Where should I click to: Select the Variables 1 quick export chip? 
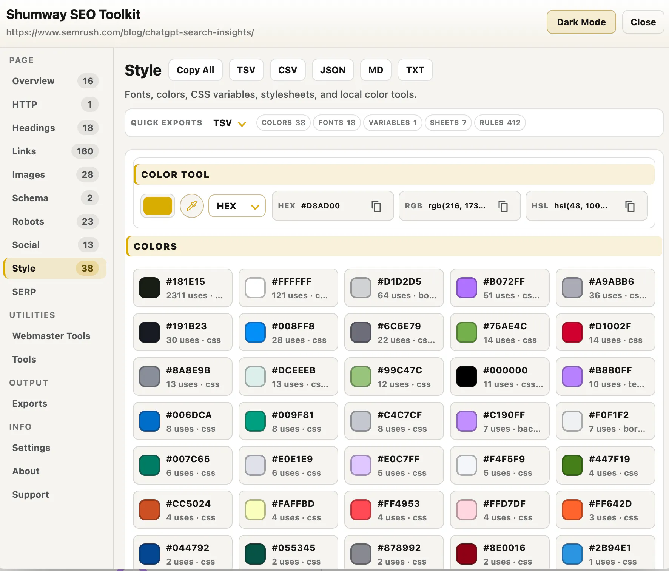(x=393, y=123)
